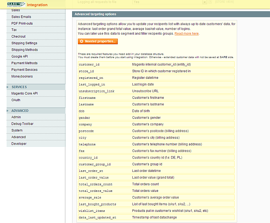Select the dob property
The height and width of the screenshot is (223, 270).
pos(81,111)
